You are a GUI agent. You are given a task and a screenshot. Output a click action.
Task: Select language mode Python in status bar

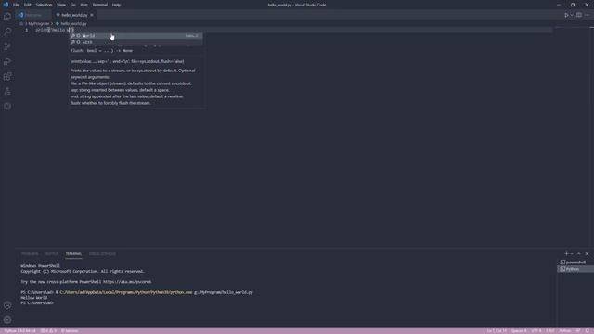coord(565,331)
